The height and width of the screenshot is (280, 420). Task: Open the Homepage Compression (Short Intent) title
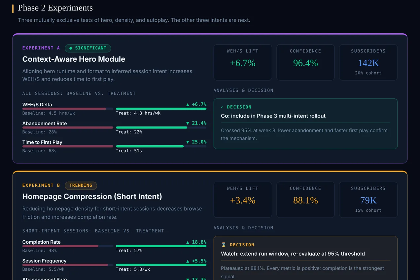point(92,196)
